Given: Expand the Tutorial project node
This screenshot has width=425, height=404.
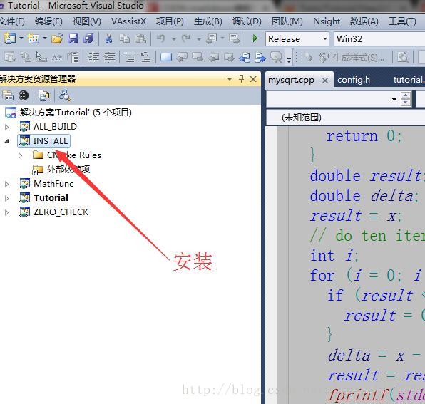Looking at the screenshot, I should click(7, 198).
